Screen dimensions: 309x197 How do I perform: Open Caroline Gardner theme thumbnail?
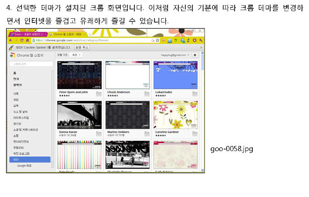point(176,115)
